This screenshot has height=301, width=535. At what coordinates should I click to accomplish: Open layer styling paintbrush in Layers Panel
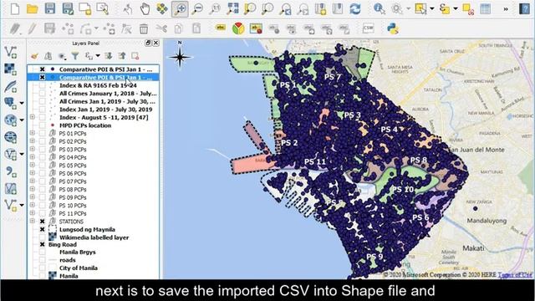[x=34, y=56]
